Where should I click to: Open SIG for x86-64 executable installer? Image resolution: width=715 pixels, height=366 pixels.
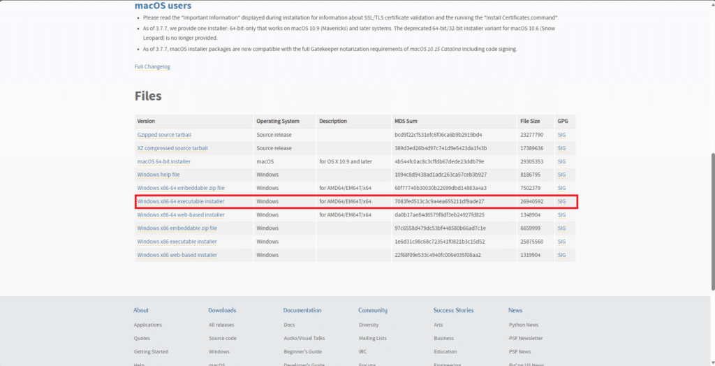[x=561, y=201]
